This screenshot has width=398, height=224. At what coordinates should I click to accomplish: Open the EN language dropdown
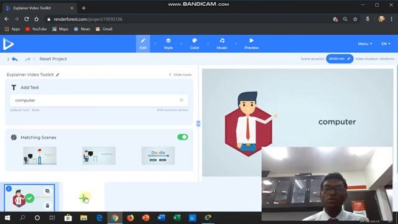click(386, 44)
